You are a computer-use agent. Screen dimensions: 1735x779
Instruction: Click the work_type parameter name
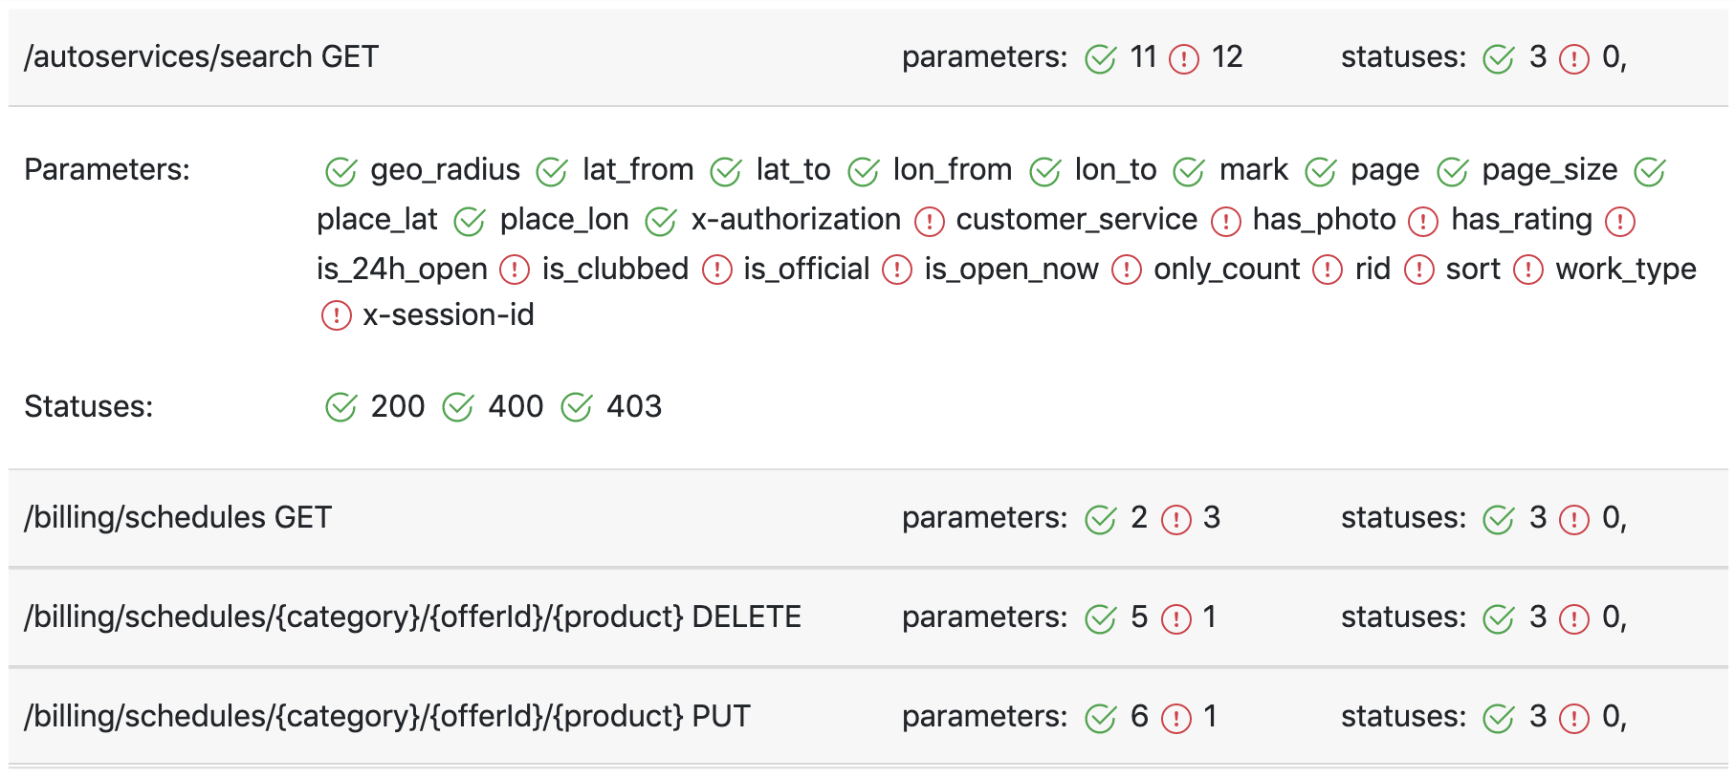[1625, 270]
